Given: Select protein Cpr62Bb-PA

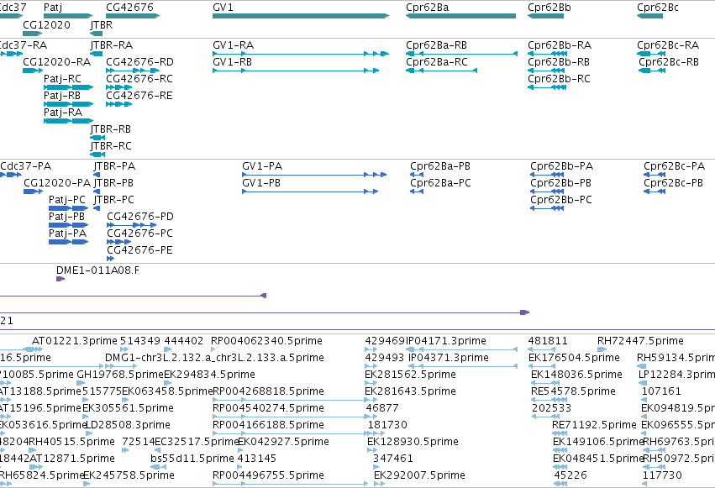Looking at the screenshot, I should 547,175.
